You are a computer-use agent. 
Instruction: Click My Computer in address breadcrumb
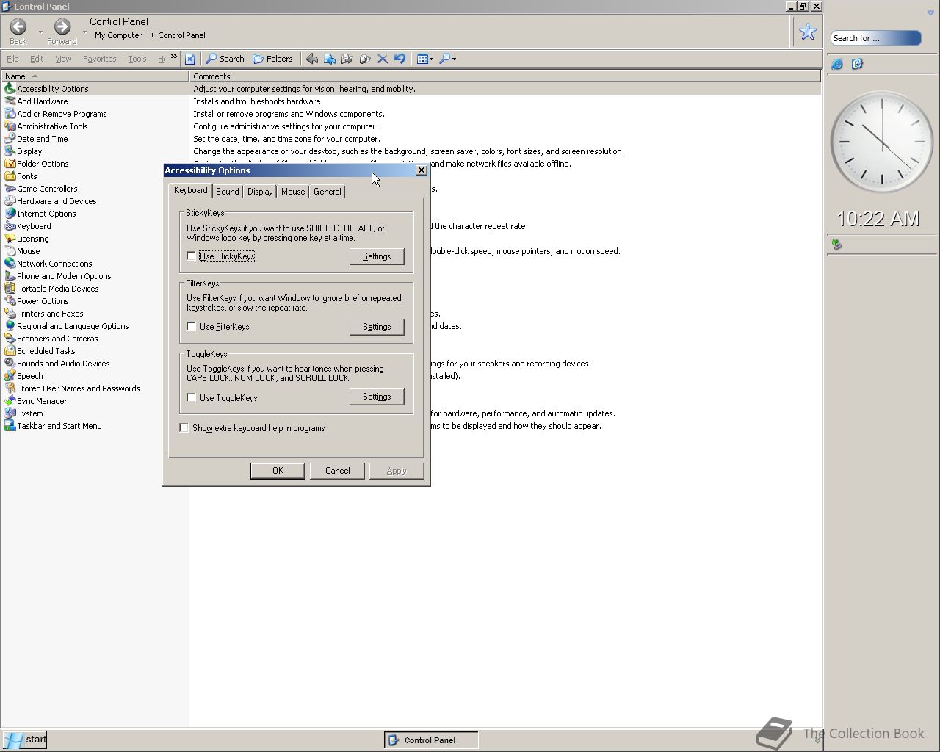click(118, 35)
